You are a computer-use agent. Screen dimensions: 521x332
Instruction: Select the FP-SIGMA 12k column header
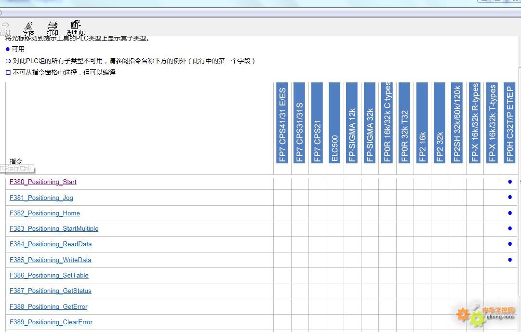pos(352,123)
